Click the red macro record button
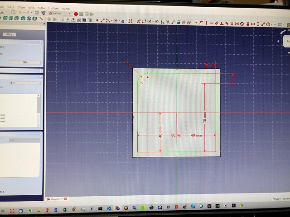 tap(75, 14)
